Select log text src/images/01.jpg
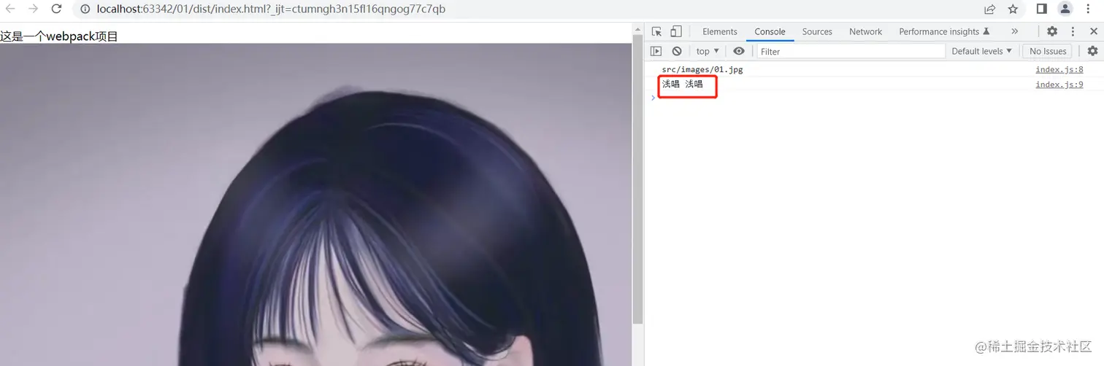Screen dimensions: 1104x366 tap(702, 69)
